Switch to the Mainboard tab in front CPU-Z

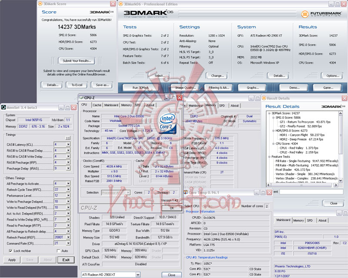click(x=111, y=105)
